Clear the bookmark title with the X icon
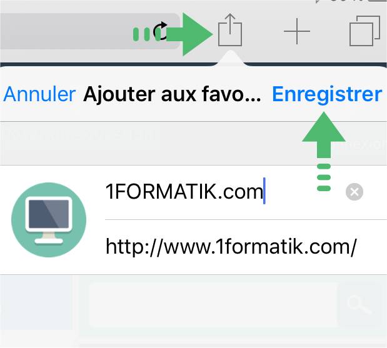Screen dimensions: 387x348 (x=354, y=192)
